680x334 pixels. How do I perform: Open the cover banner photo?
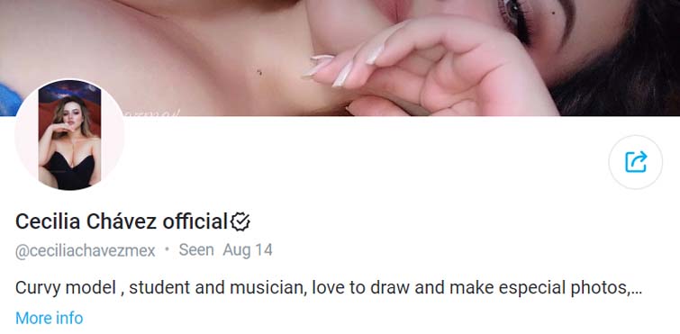tap(340, 58)
